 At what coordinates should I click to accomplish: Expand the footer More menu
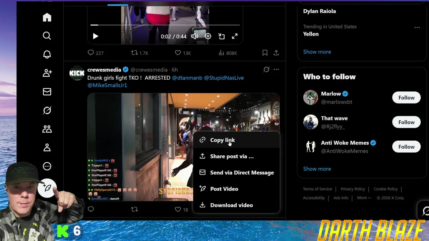click(x=364, y=198)
